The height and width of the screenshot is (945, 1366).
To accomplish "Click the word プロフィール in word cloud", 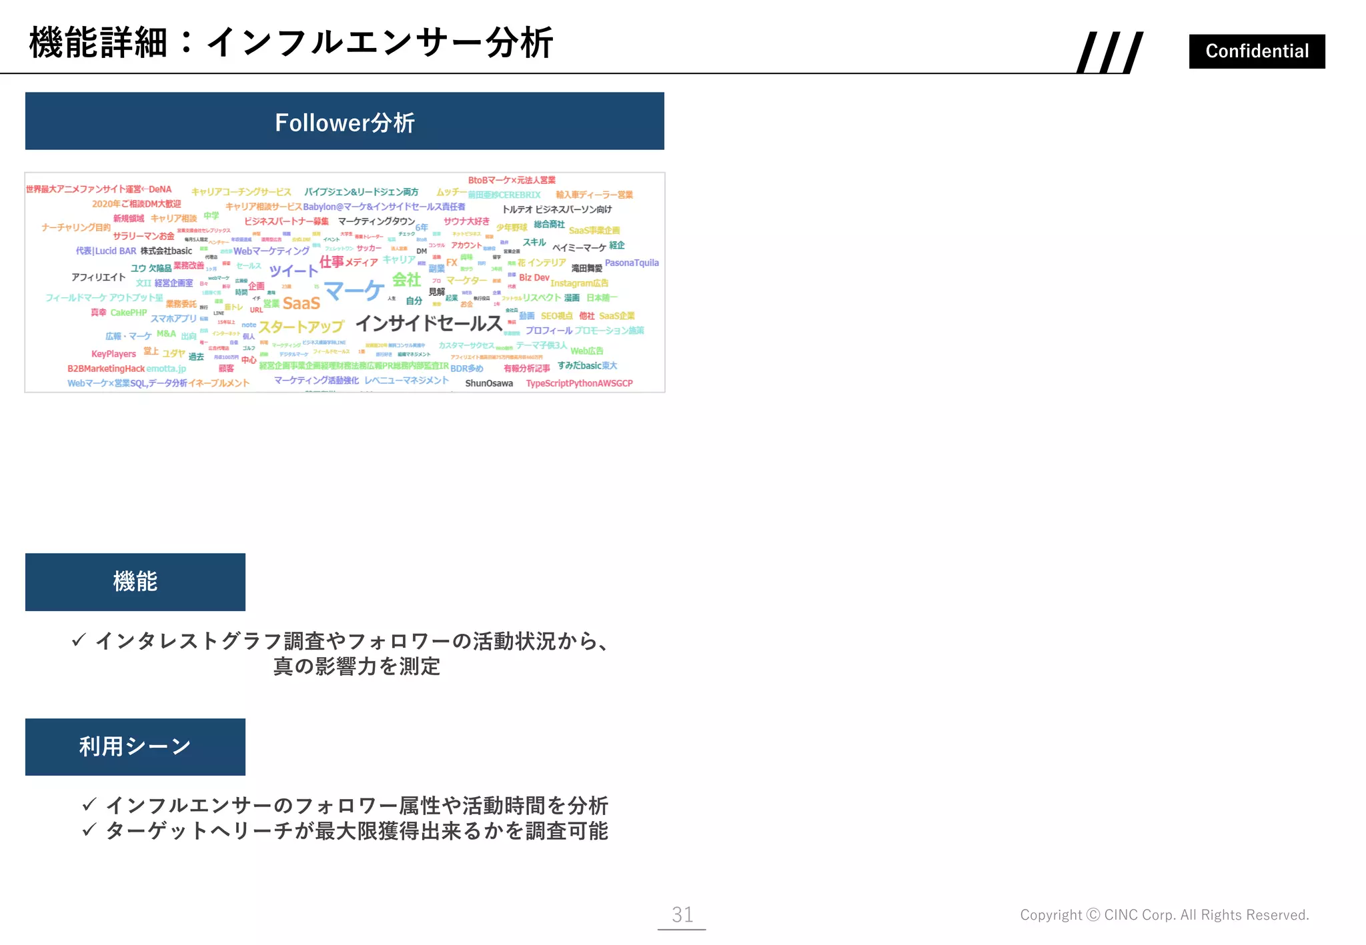I will coord(548,331).
